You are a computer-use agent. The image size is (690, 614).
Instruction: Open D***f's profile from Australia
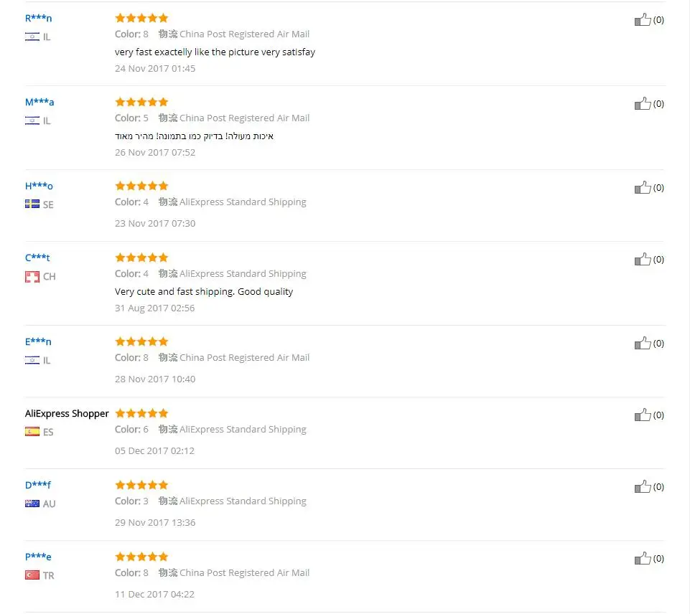(x=37, y=485)
